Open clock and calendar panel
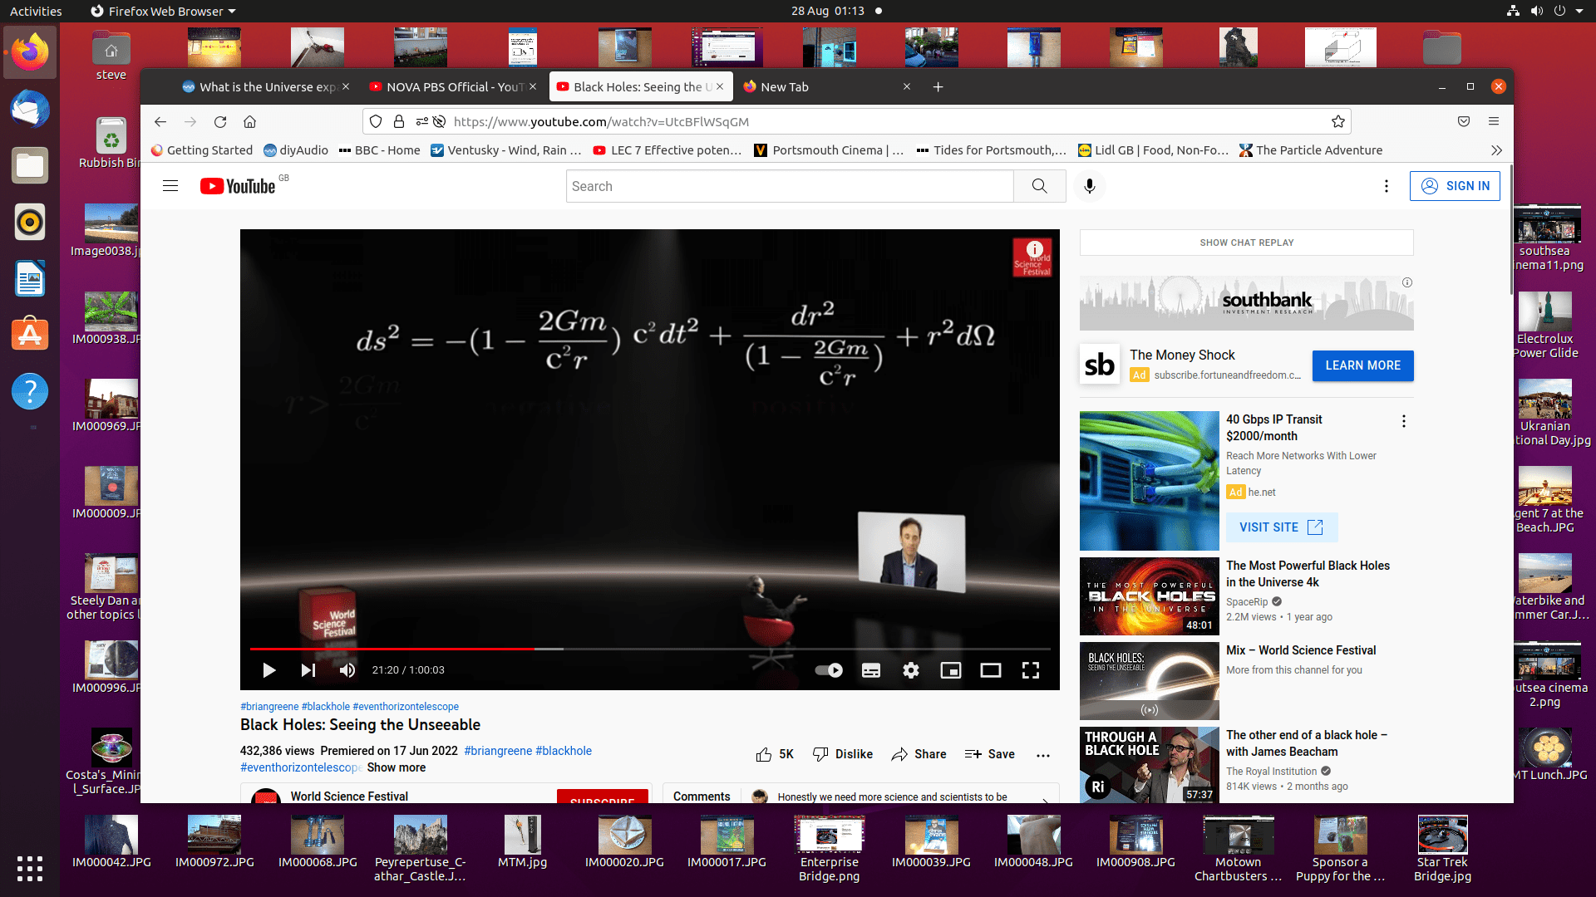This screenshot has height=897, width=1596. 828,11
